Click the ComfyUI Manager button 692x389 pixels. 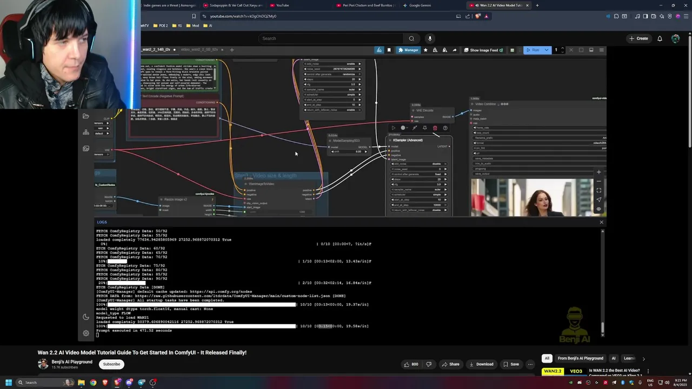click(408, 50)
